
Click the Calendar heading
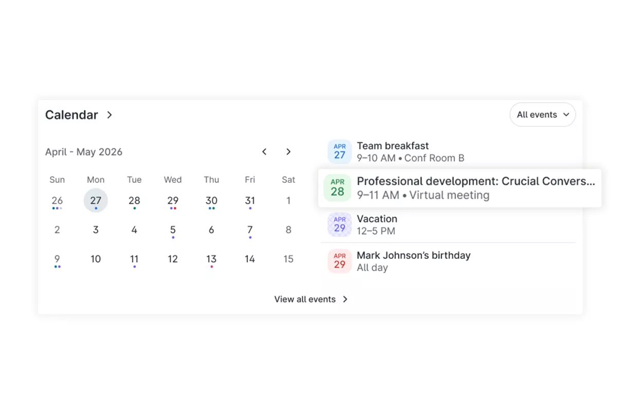click(71, 115)
